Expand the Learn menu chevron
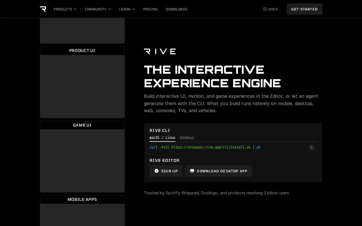 [133, 9]
